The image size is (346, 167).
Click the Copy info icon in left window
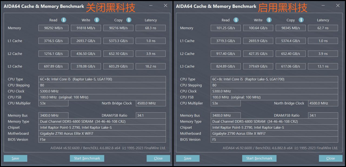coord(129,20)
